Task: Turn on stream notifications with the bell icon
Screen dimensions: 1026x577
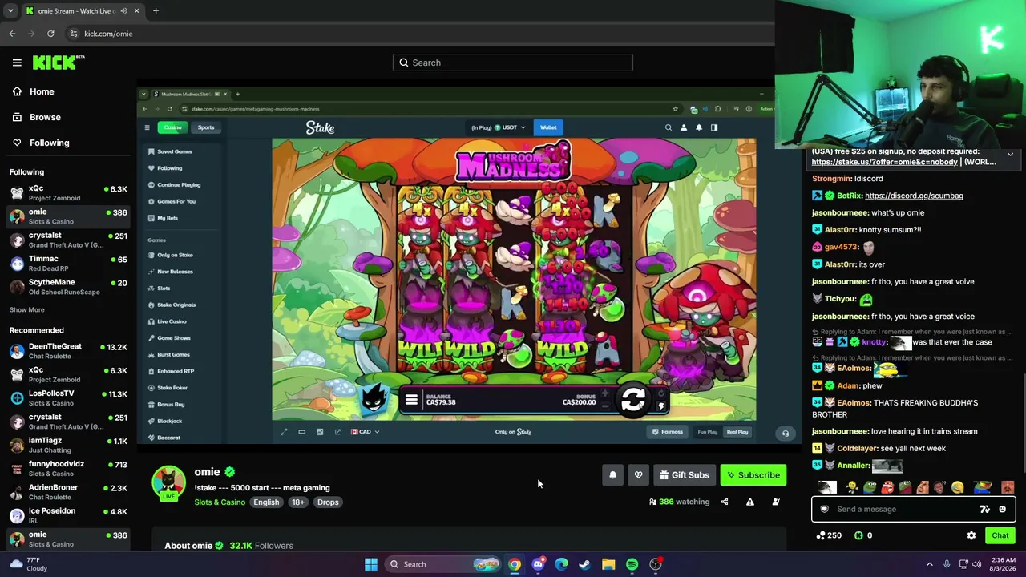Action: click(612, 475)
